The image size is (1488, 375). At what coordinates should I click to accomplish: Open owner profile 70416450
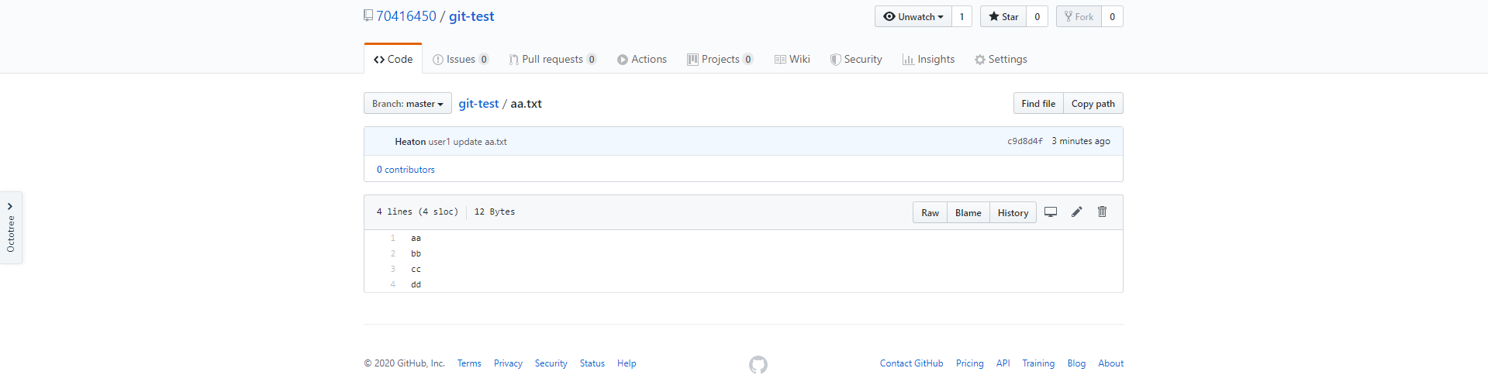click(x=406, y=16)
